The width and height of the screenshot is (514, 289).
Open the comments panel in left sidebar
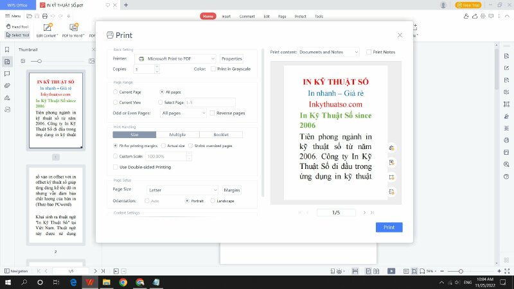point(7,74)
